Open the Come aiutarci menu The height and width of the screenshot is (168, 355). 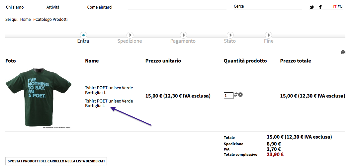(100, 7)
